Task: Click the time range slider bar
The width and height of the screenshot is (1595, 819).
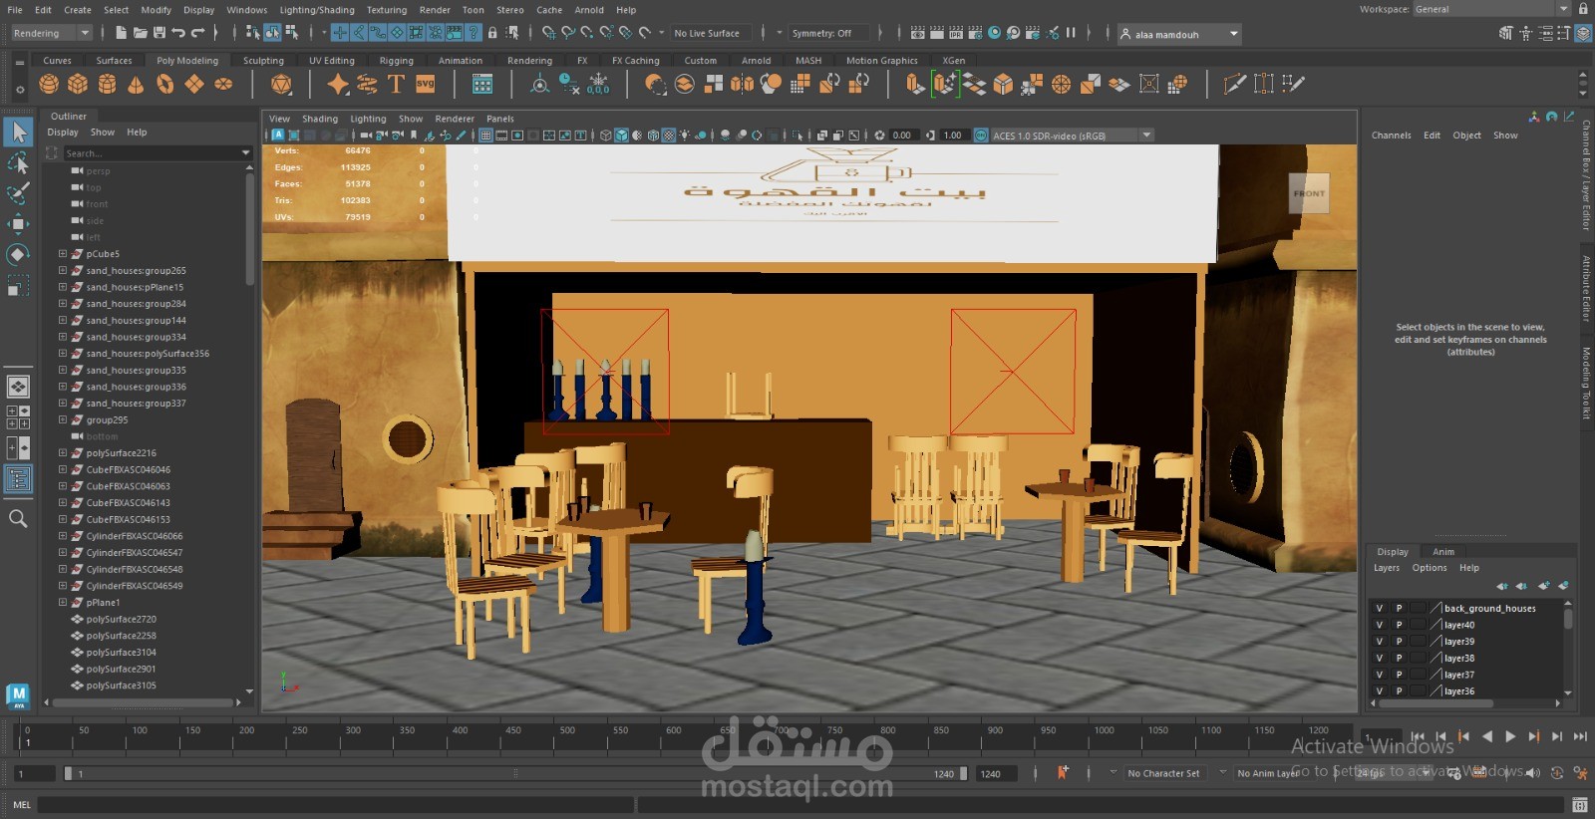Action: tap(514, 773)
